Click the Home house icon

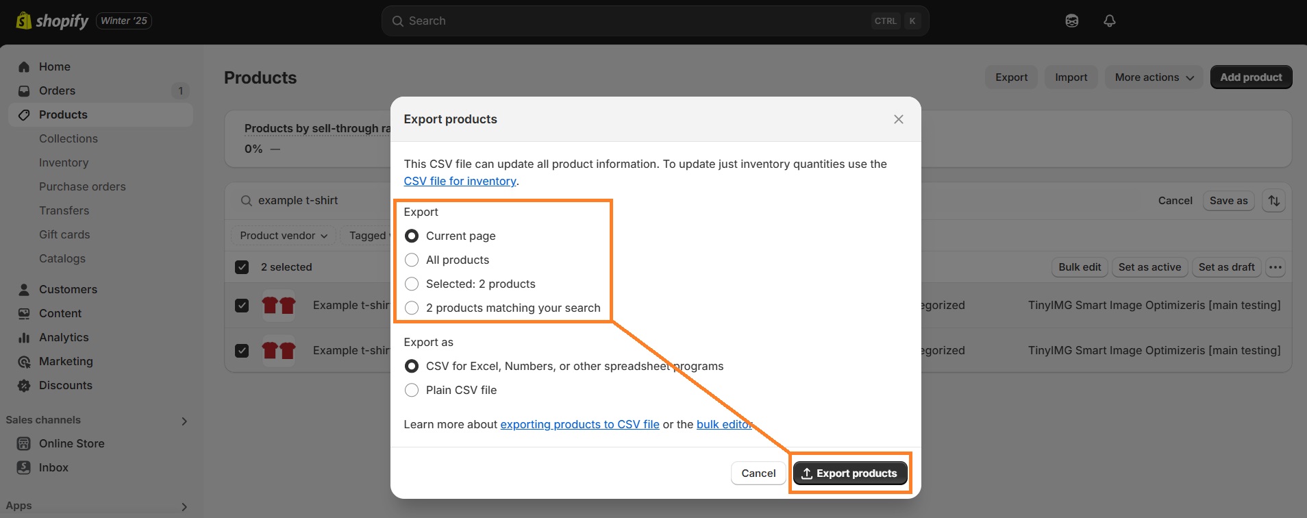tap(24, 66)
